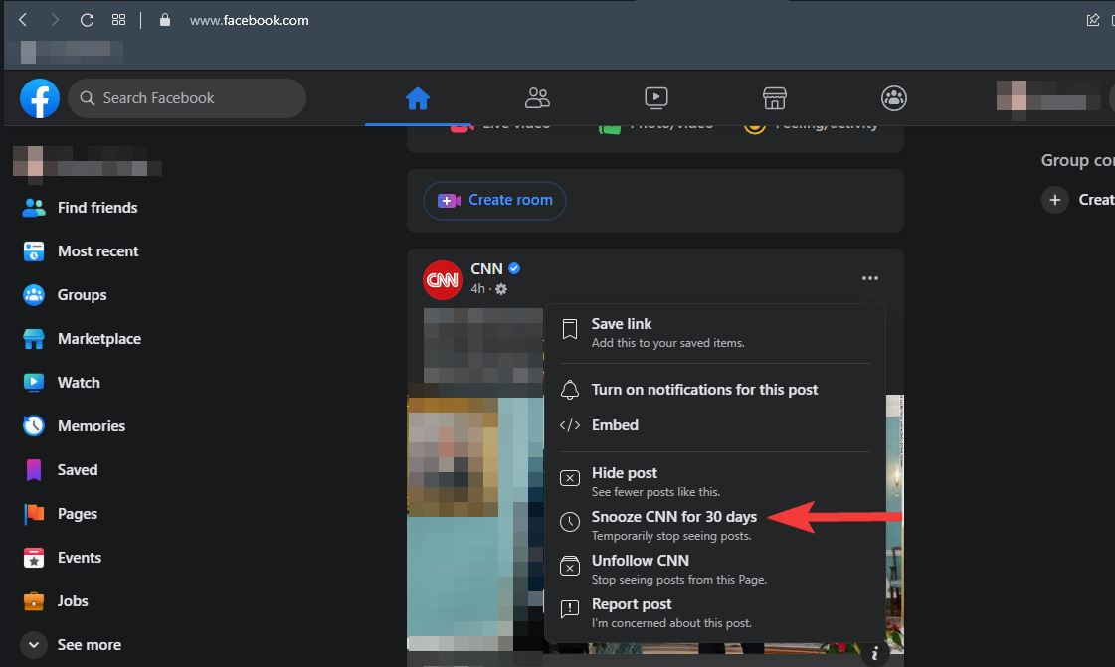
Task: Reload the page with browser refresh icon
Action: (x=87, y=20)
